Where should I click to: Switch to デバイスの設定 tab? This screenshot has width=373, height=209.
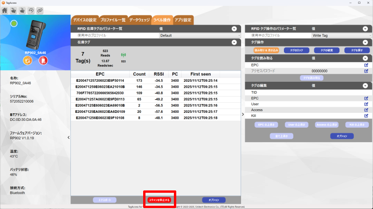(x=84, y=20)
